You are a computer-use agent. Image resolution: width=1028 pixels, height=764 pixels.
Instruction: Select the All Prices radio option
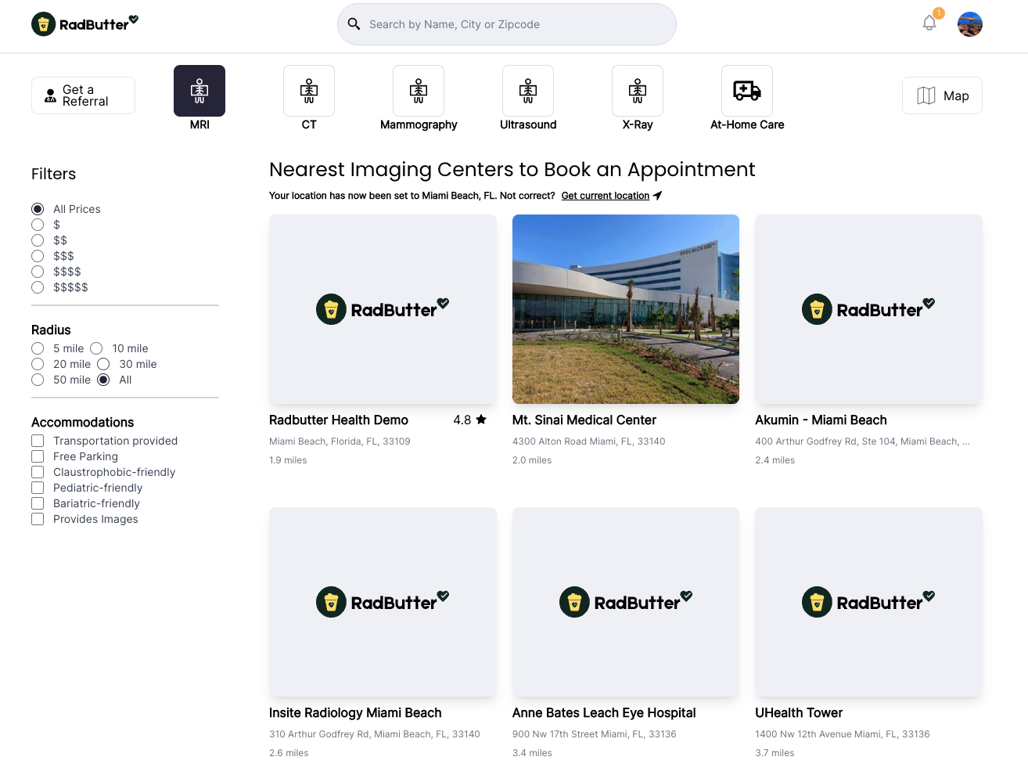tap(38, 209)
